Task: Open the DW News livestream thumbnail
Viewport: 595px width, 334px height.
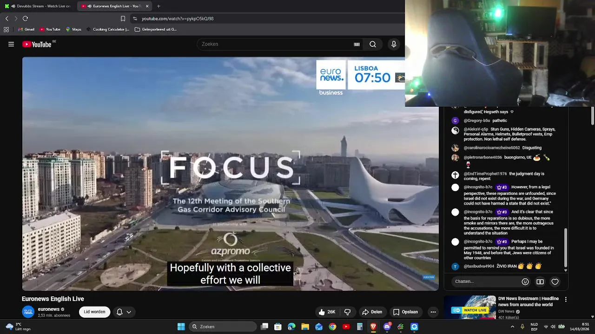Action: pyautogui.click(x=470, y=307)
